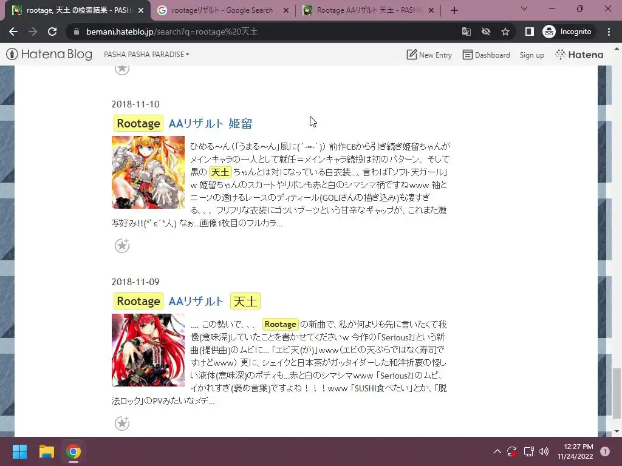Close the Rootage AAリザルト 天土 tab
Image resolution: width=622 pixels, height=466 pixels.
[x=432, y=10]
